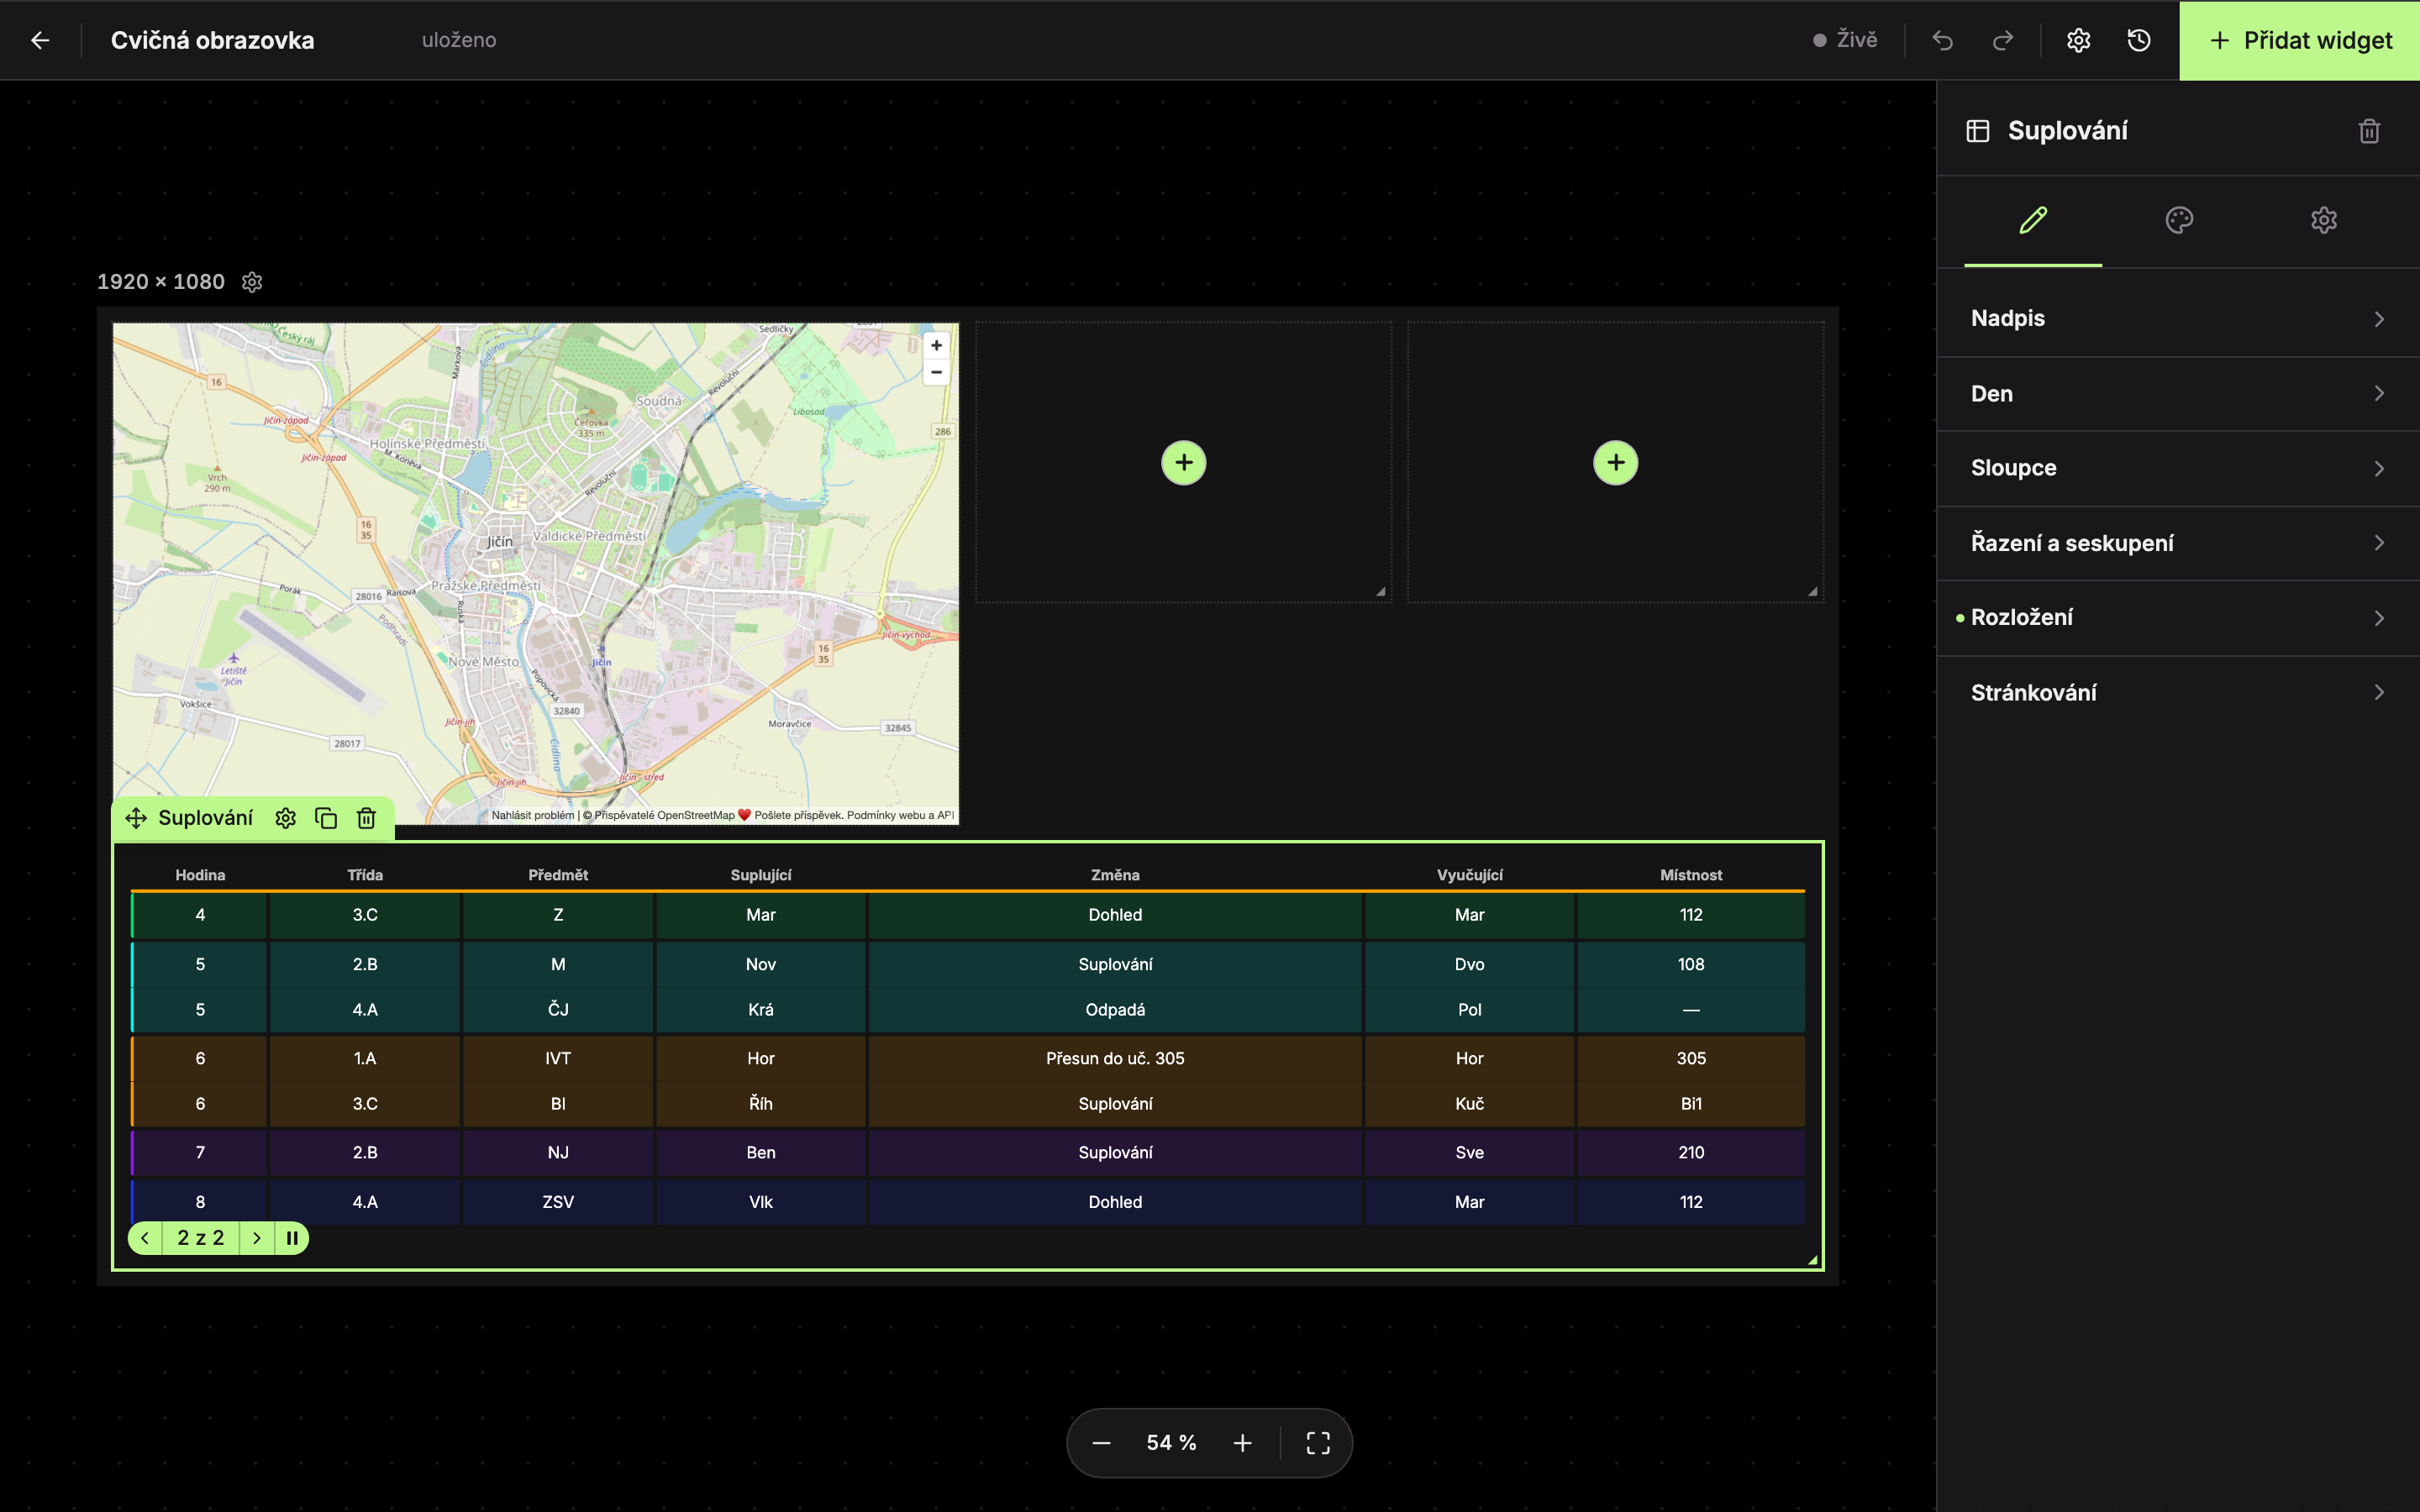Delete Suplování widget from its toolbar

(366, 818)
